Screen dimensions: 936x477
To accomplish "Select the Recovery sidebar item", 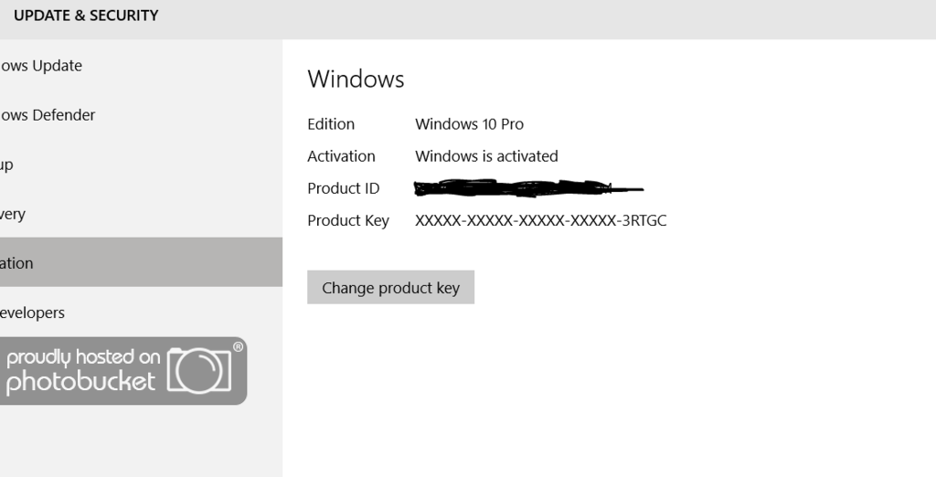I will 13,214.
